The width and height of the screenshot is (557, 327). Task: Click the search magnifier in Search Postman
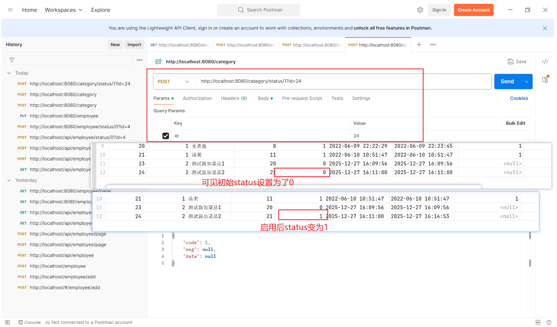pos(241,10)
